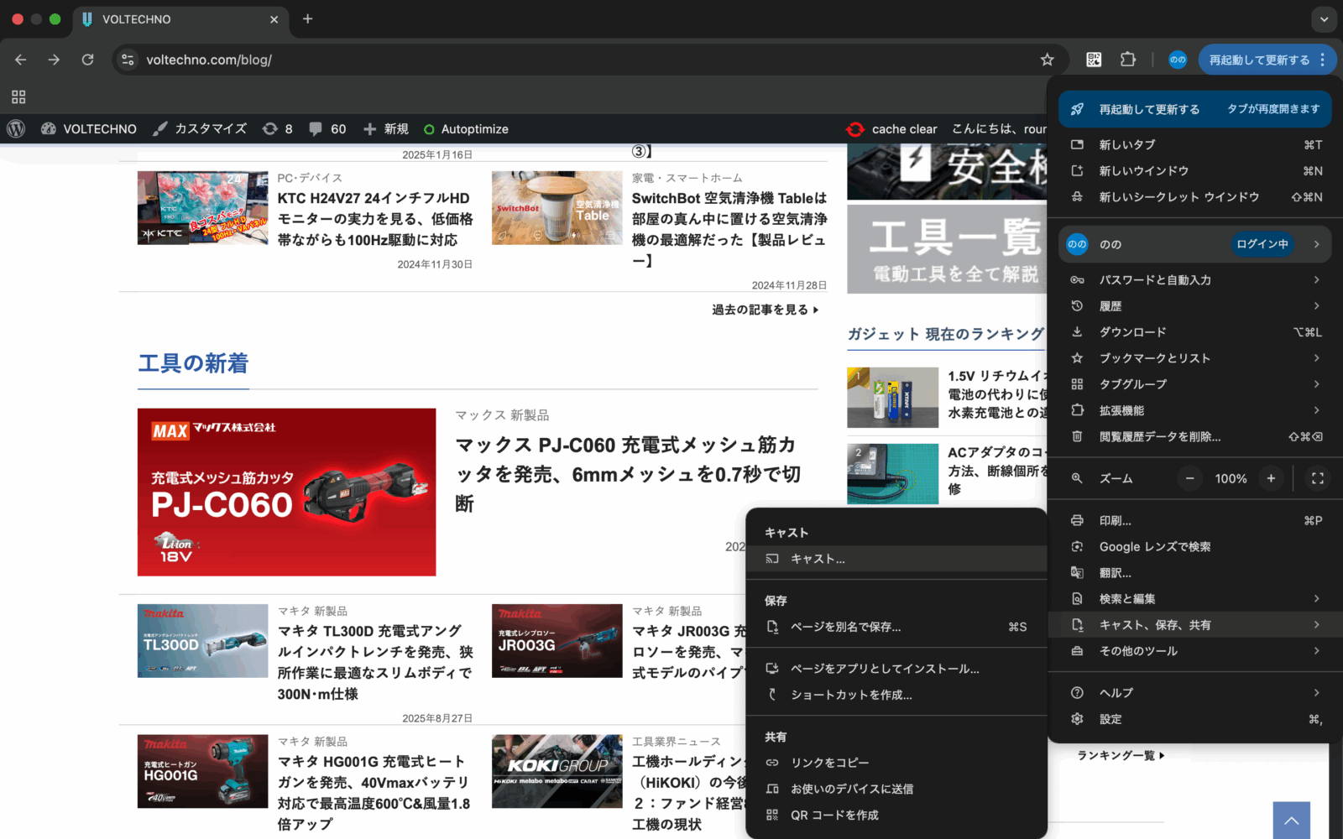
Task: Select 新しいタブ menu item
Action: click(1195, 144)
